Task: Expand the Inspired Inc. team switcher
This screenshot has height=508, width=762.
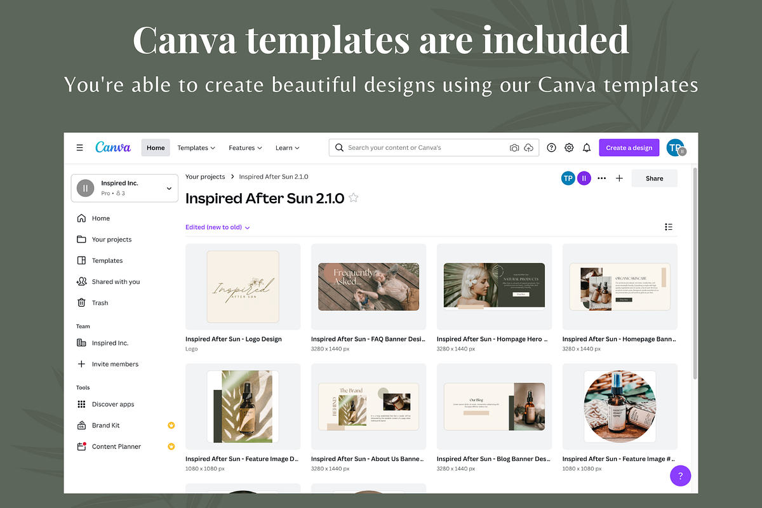Action: click(x=124, y=188)
